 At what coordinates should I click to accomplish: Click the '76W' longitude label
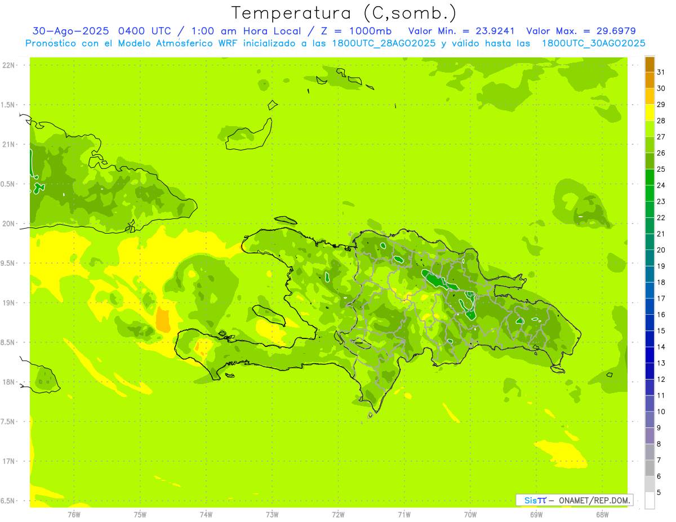[74, 515]
